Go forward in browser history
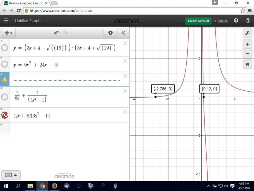Viewport: 254px width, 191px height. tap(11, 11)
